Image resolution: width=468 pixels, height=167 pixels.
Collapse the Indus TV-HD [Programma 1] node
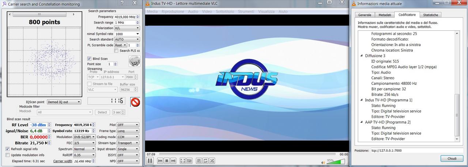362,100
